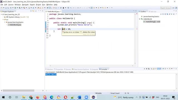Image resolution: width=178 pixels, height=100 pixels.
Task: Expand the JRE System Library node
Action: (x=3, y=17)
